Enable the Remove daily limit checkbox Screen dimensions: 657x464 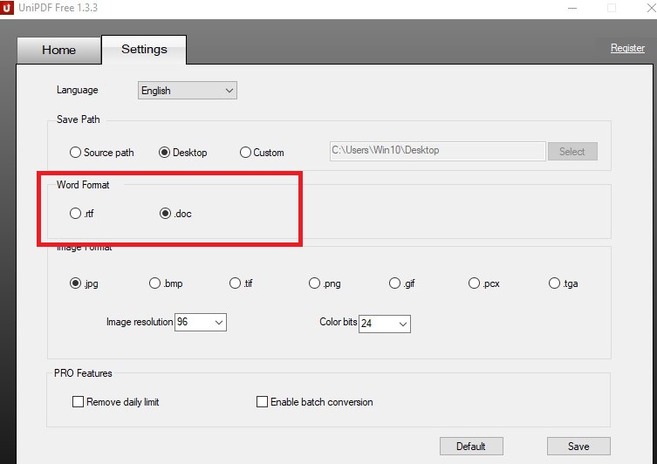pos(116,402)
